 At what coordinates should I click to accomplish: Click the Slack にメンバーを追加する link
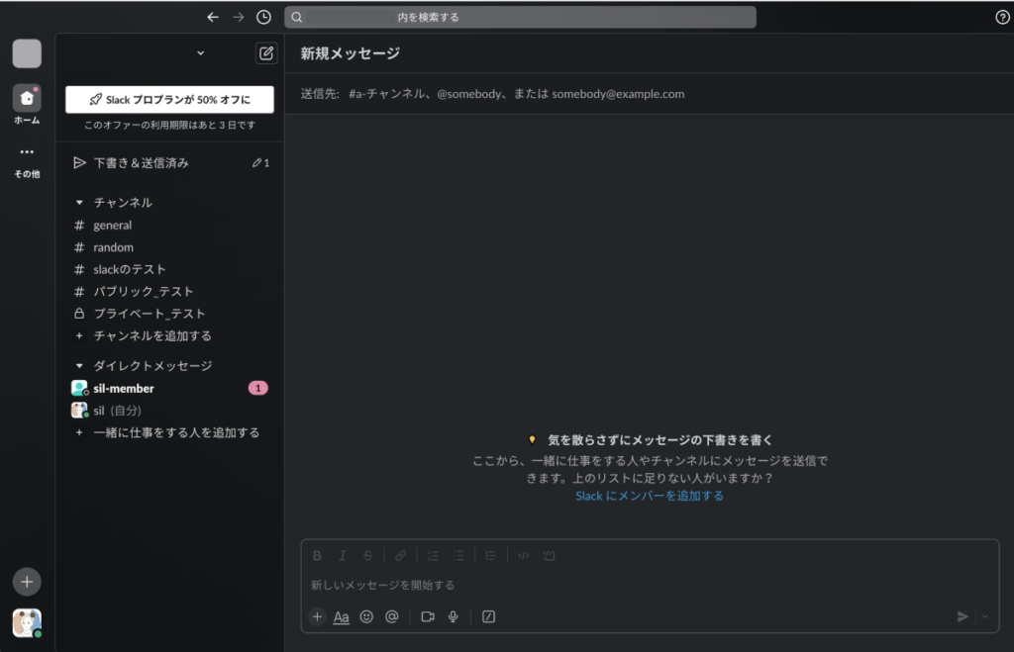click(650, 496)
